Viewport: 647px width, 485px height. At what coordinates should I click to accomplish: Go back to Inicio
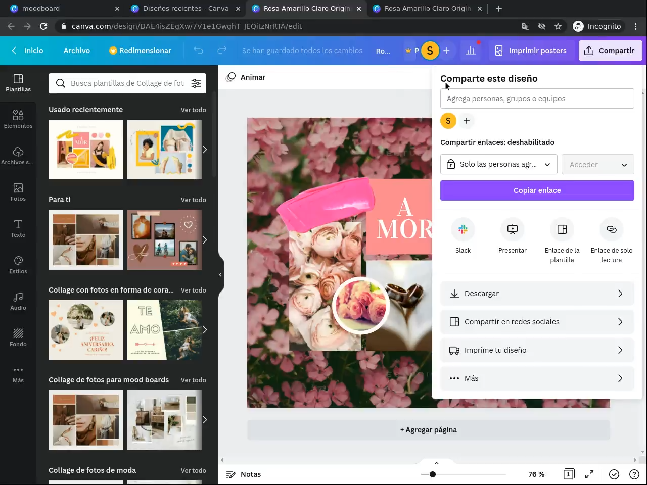(x=28, y=51)
